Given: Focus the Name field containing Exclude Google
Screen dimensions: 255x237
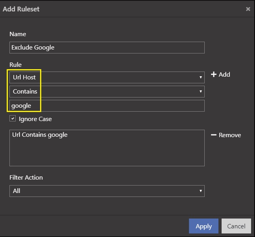Looking at the screenshot, I should pyautogui.click(x=107, y=48).
